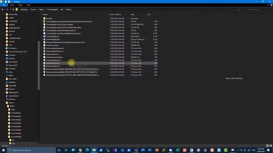Viewport: 273px width, 153px height.
Task: Show hidden system tray icons
Action: [x=238, y=150]
